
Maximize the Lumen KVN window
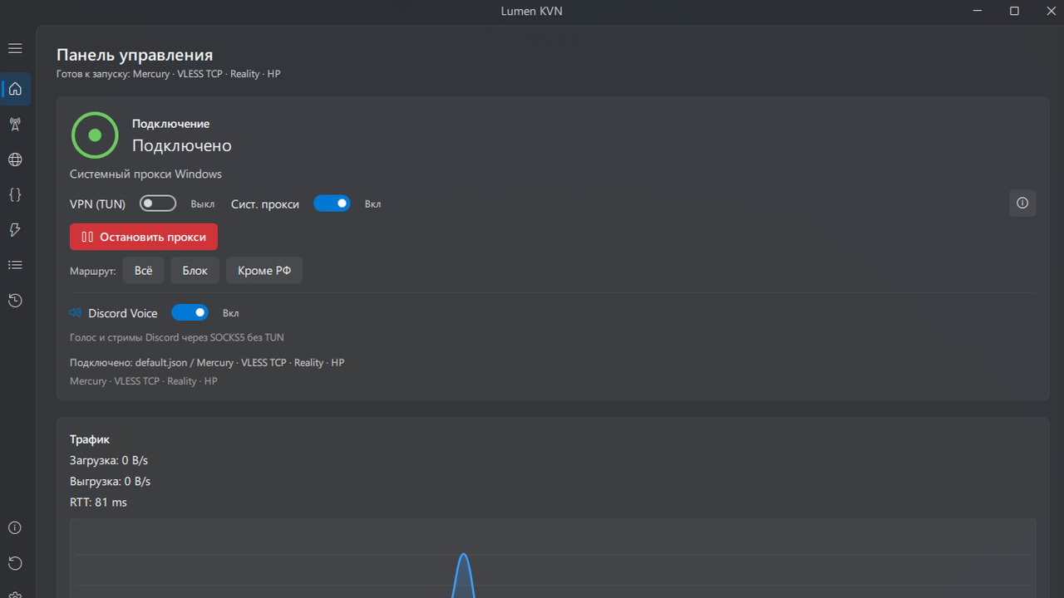pos(1014,11)
